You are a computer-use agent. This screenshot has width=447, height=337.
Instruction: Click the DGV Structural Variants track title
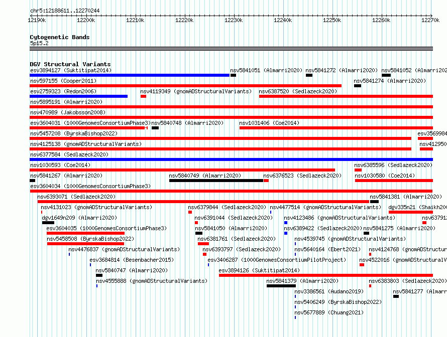point(70,64)
